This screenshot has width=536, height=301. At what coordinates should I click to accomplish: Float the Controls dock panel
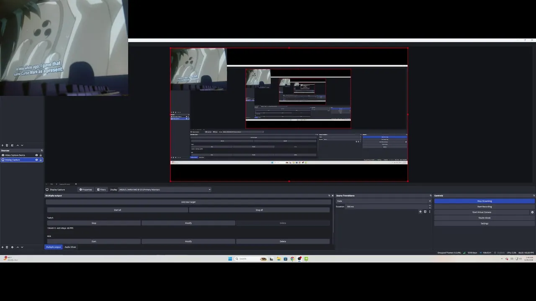(534, 196)
